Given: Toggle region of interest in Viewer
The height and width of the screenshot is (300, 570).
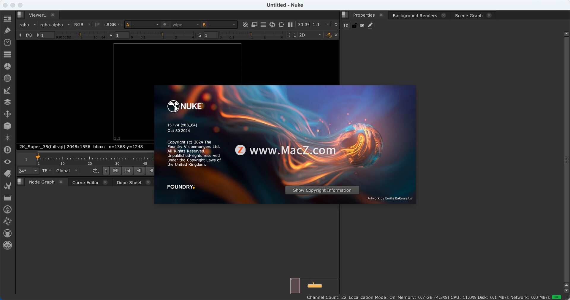Looking at the screenshot, I should click(281, 25).
